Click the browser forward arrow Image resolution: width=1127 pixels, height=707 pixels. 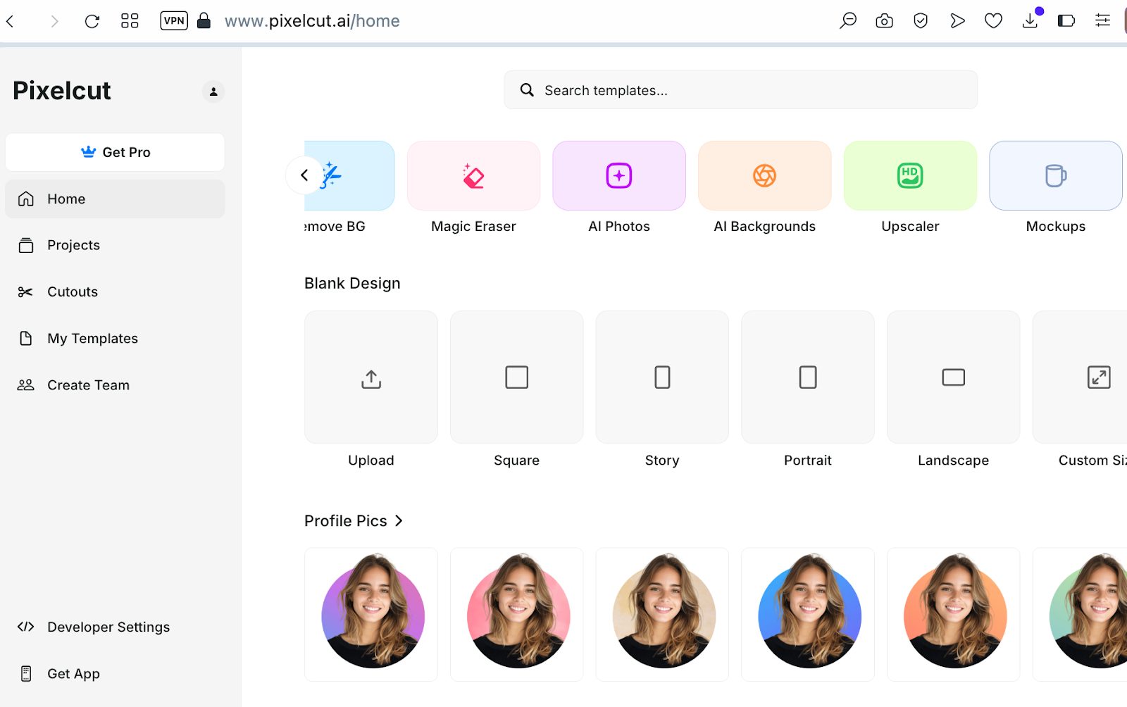(x=54, y=21)
